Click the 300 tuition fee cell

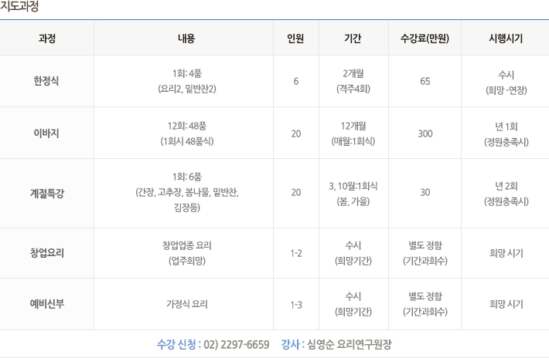[425, 133]
